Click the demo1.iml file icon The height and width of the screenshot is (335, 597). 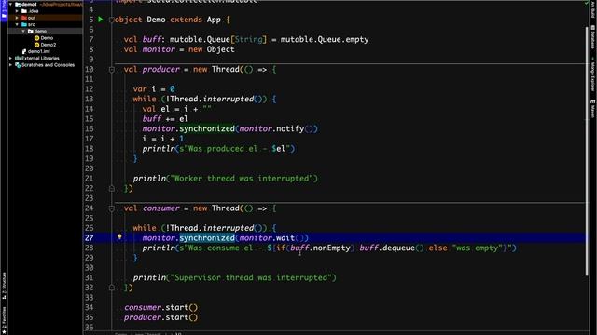coord(24,51)
